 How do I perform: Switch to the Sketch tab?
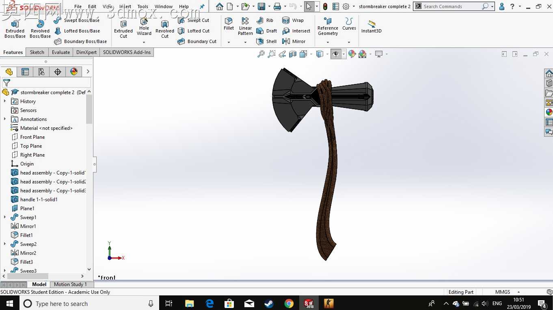(37, 52)
